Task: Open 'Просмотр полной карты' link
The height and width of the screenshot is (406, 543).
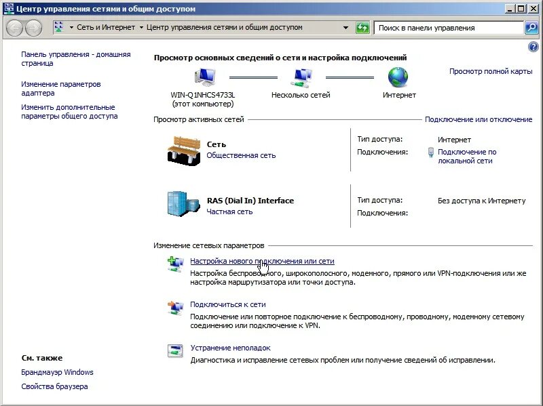Action: [x=491, y=71]
